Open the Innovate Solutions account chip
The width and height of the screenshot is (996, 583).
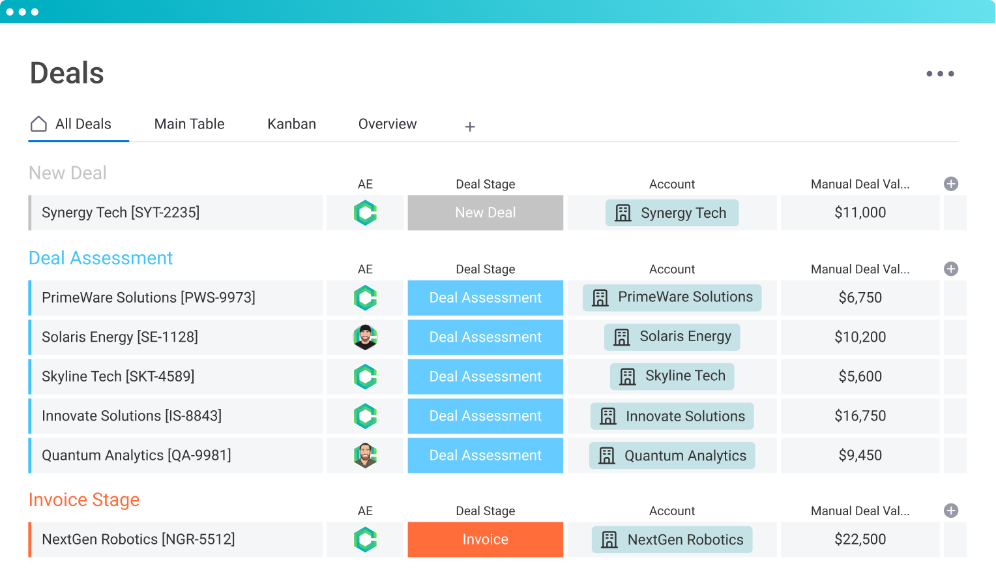(x=672, y=416)
